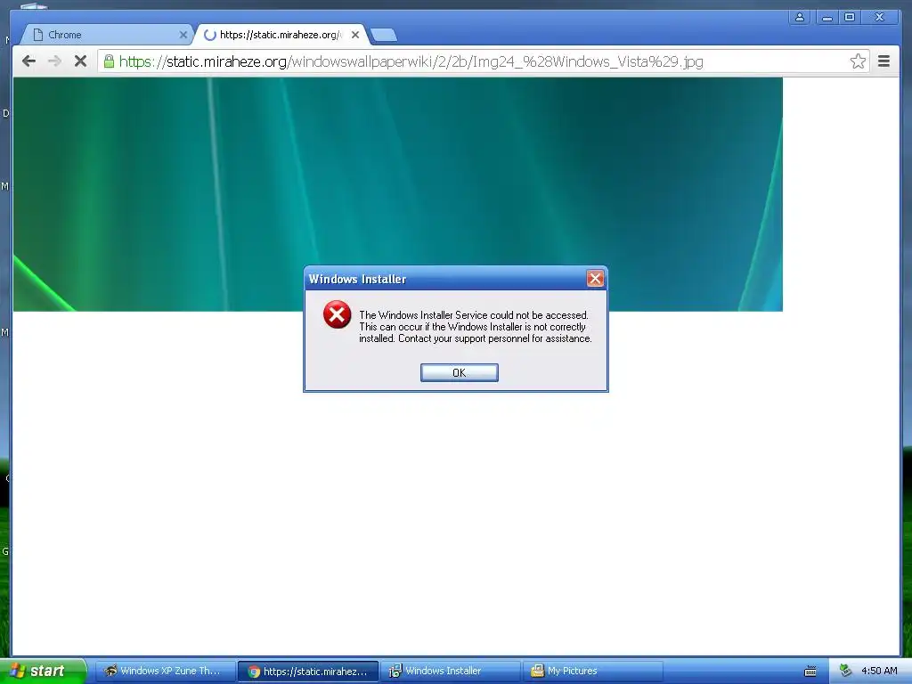Click the keyboard icon in system tray
The height and width of the screenshot is (684, 912).
pos(810,672)
